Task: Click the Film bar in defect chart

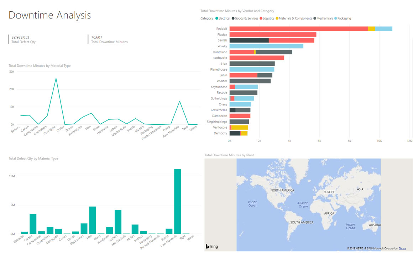Action: 92,220
